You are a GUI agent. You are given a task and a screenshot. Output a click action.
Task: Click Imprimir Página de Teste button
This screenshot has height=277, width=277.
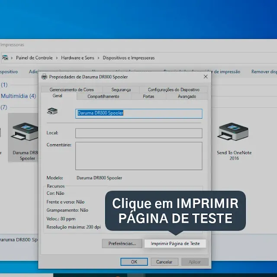point(175,243)
